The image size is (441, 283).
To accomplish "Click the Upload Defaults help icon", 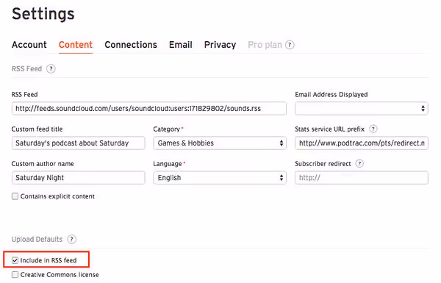I will coord(72,240).
